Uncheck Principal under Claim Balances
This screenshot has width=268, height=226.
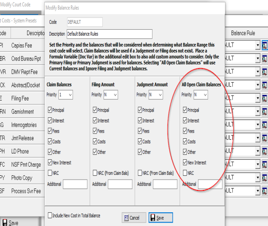tap(50, 110)
